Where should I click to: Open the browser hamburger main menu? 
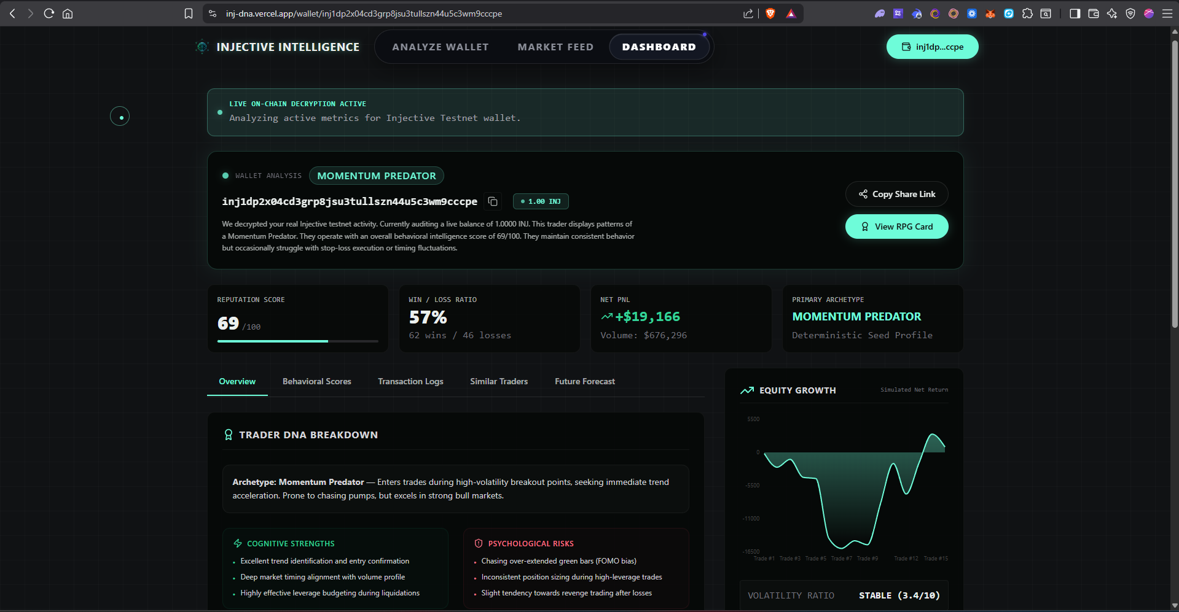pyautogui.click(x=1167, y=14)
